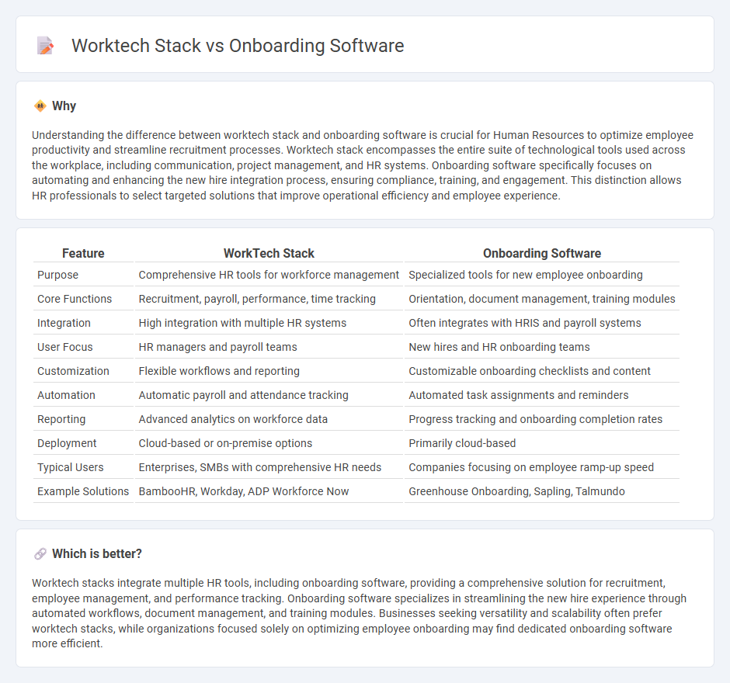Click the Reporting row label
This screenshot has width=730, height=683.
tap(61, 419)
